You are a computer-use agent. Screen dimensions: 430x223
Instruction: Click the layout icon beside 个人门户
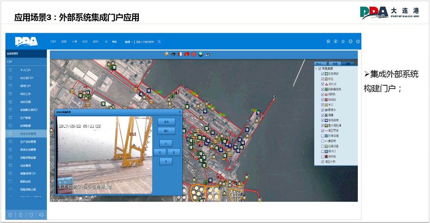point(10,70)
